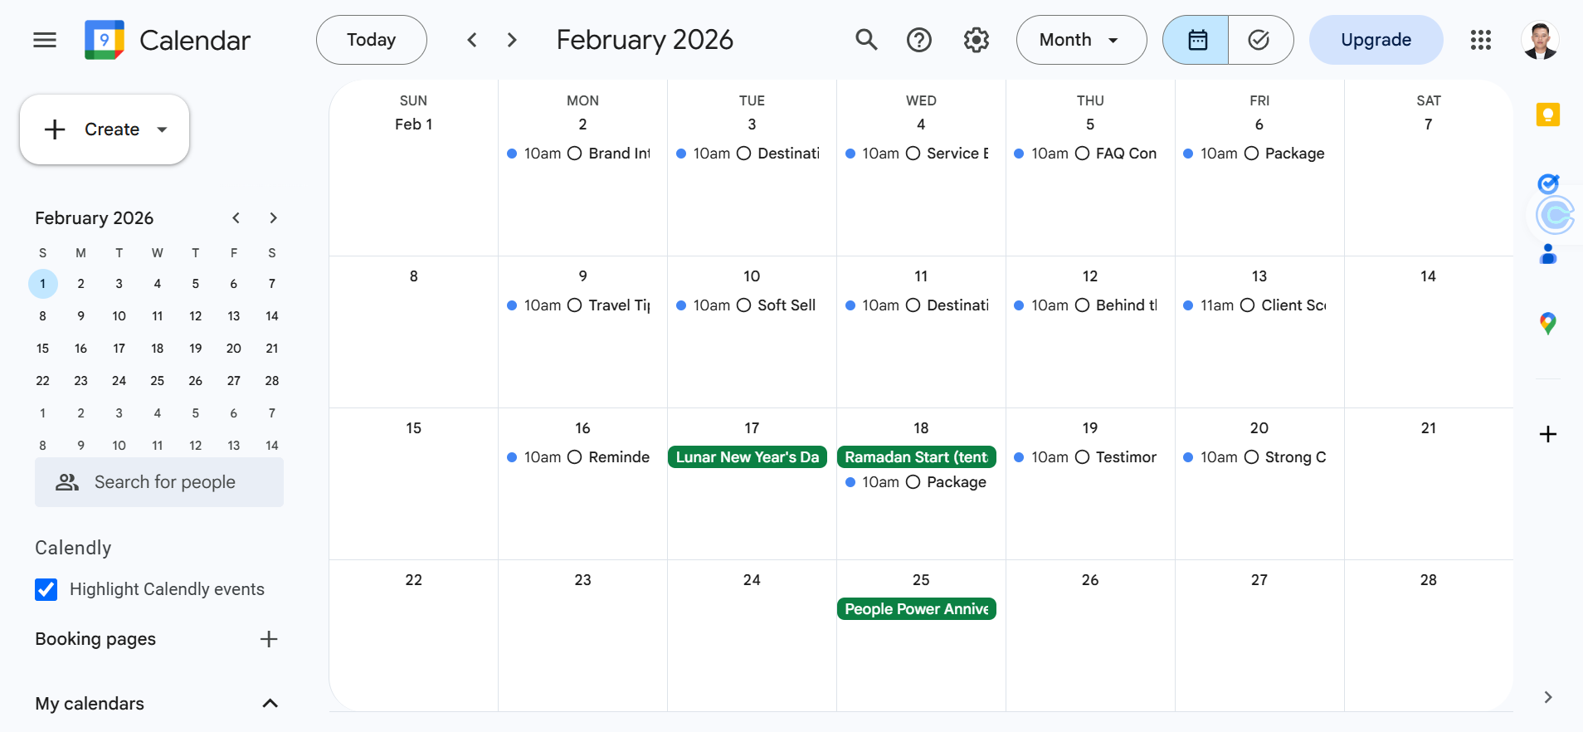Viewport: 1583px width, 732px height.
Task: Select February 17 in the mini calendar
Action: pos(119,349)
